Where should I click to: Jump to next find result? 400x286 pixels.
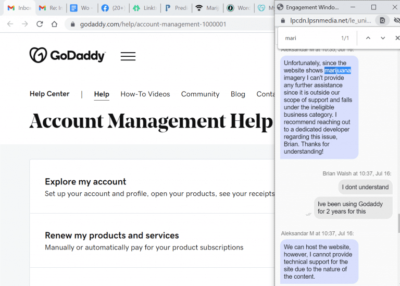coord(383,38)
